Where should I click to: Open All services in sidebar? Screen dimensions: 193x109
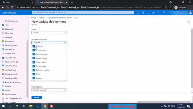[9, 33]
